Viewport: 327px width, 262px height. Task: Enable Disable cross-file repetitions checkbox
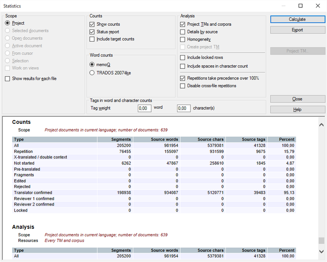[183, 86]
